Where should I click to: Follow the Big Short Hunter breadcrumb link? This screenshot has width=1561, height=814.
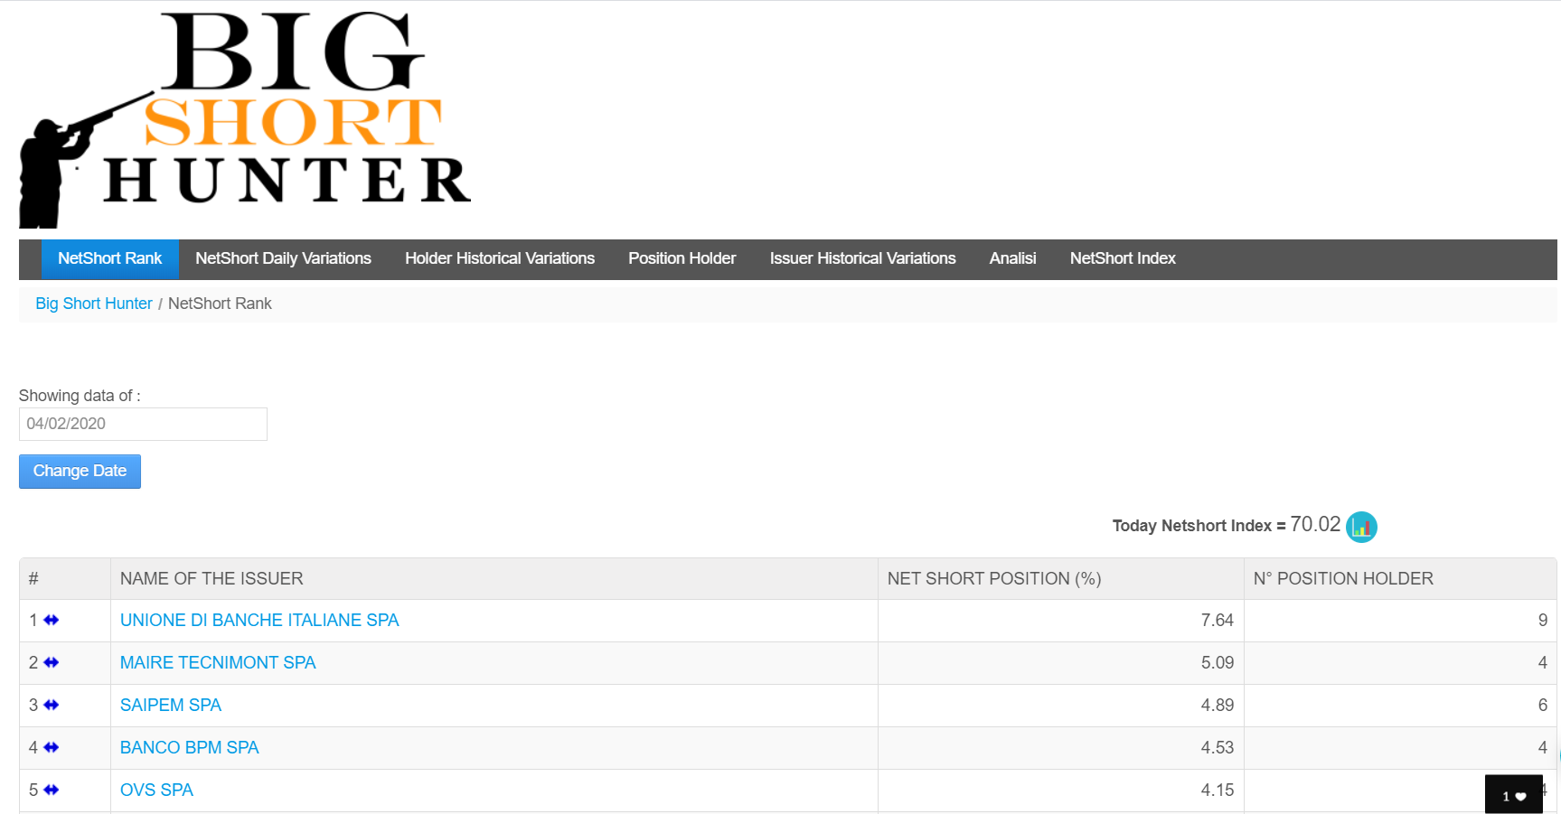(x=94, y=304)
